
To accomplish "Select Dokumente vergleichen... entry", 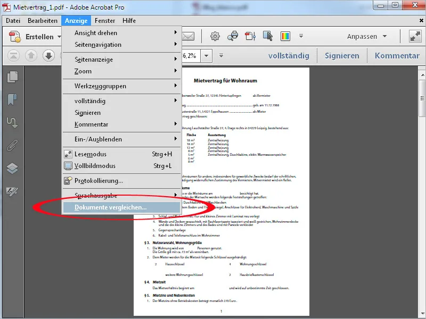I will [122, 207].
